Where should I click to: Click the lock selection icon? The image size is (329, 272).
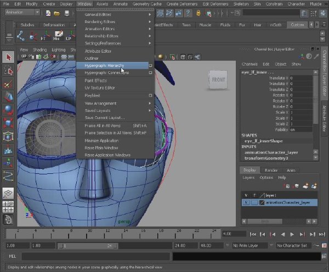[x=198, y=13]
